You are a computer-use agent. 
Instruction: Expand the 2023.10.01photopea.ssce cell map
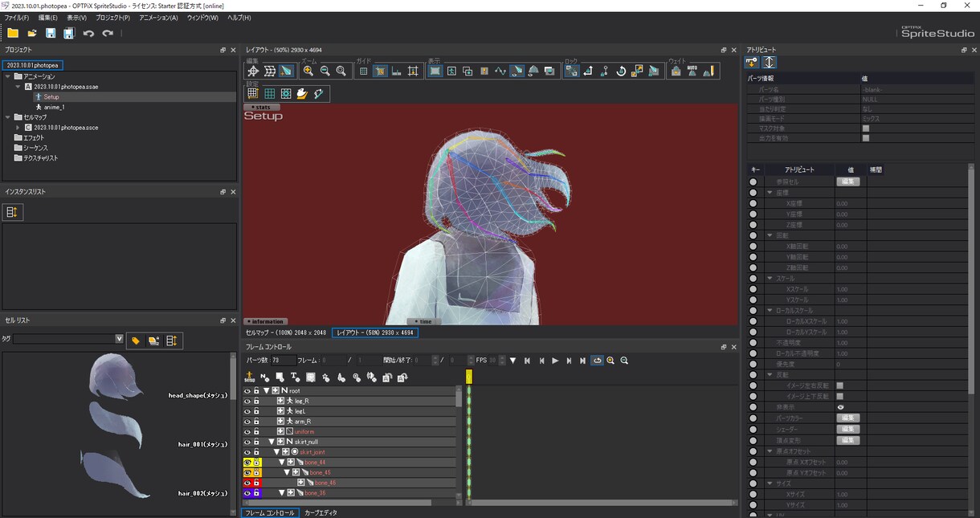(18, 127)
